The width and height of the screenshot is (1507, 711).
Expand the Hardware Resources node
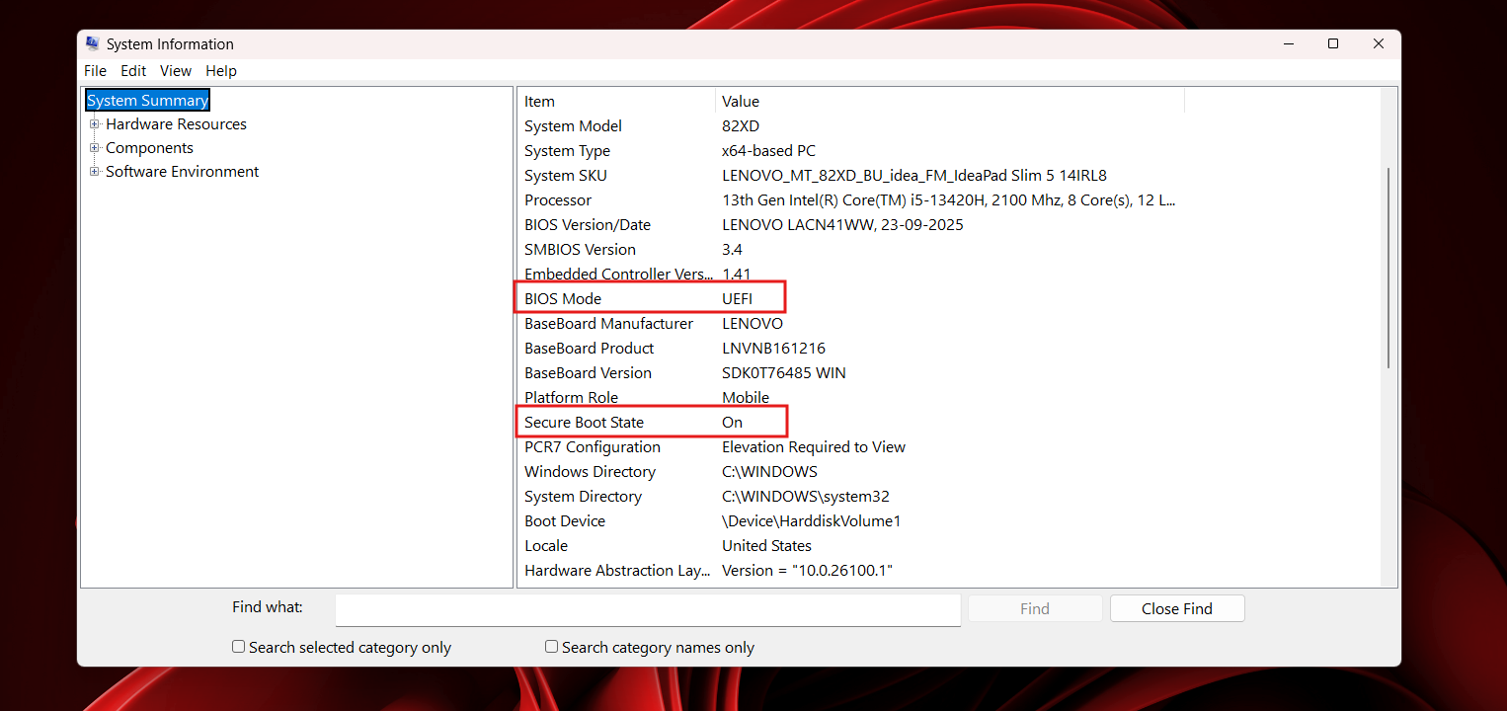(x=94, y=123)
